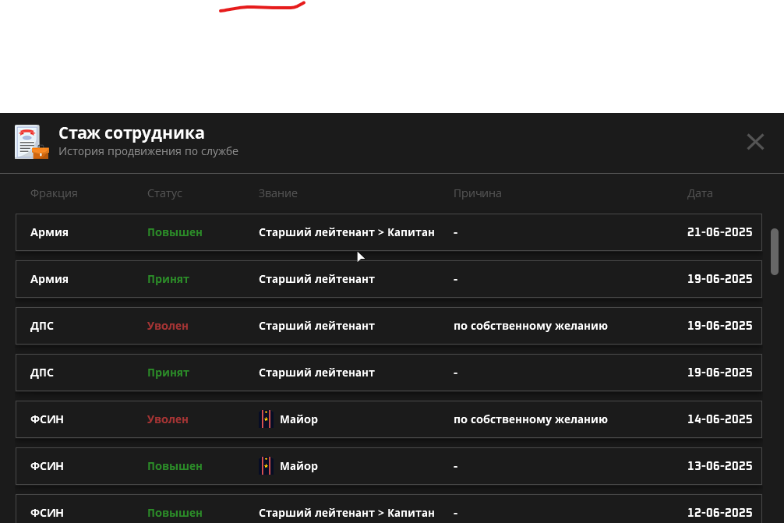The width and height of the screenshot is (784, 523).
Task: Click the 19-06-2025 date in Армия row
Action: pos(719,278)
